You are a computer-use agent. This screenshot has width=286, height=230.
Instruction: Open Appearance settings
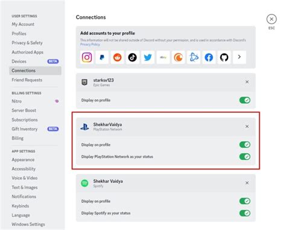point(35,159)
